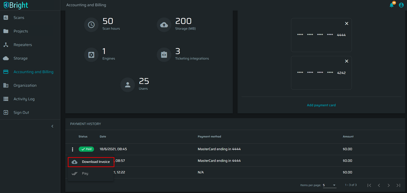The image size is (407, 193).
Task: Go to first page of payment history
Action: 369,185
